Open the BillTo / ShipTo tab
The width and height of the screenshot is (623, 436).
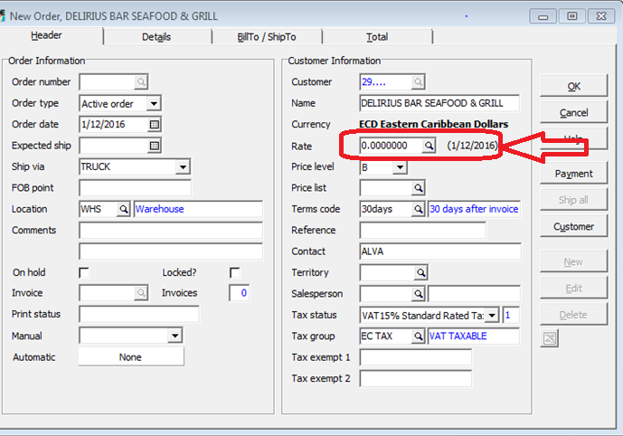coord(267,37)
